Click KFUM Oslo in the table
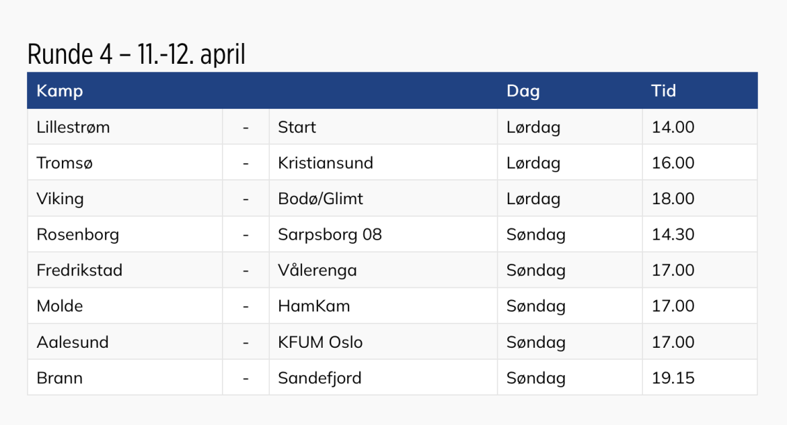 click(x=320, y=342)
